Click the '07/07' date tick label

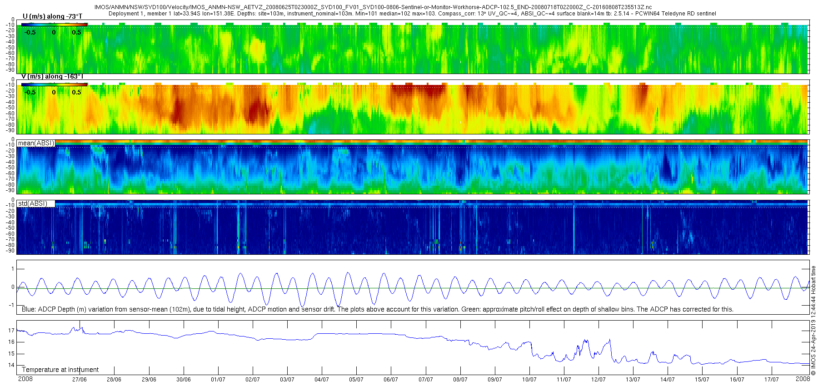click(426, 380)
